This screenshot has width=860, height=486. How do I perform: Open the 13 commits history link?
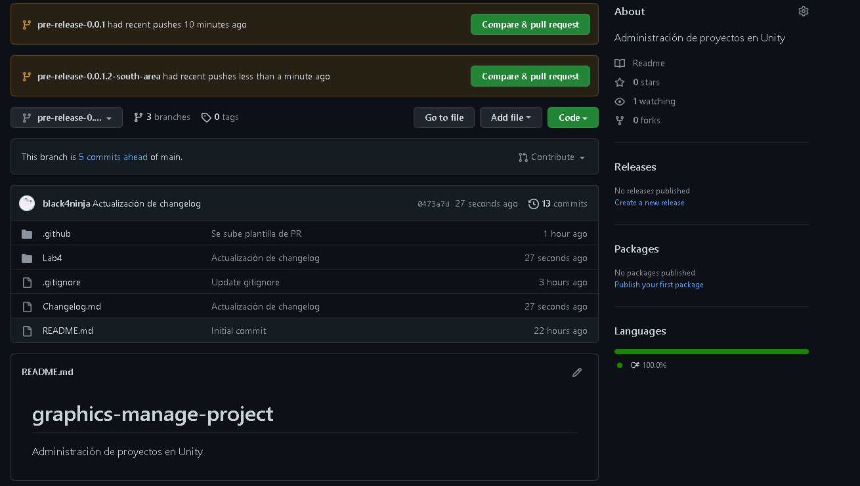coord(558,203)
